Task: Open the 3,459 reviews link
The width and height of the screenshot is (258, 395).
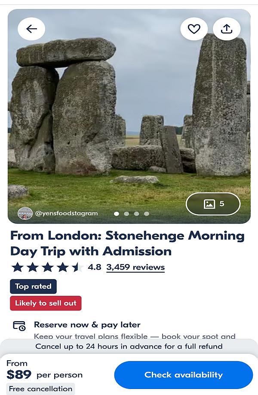Action: pyautogui.click(x=135, y=267)
